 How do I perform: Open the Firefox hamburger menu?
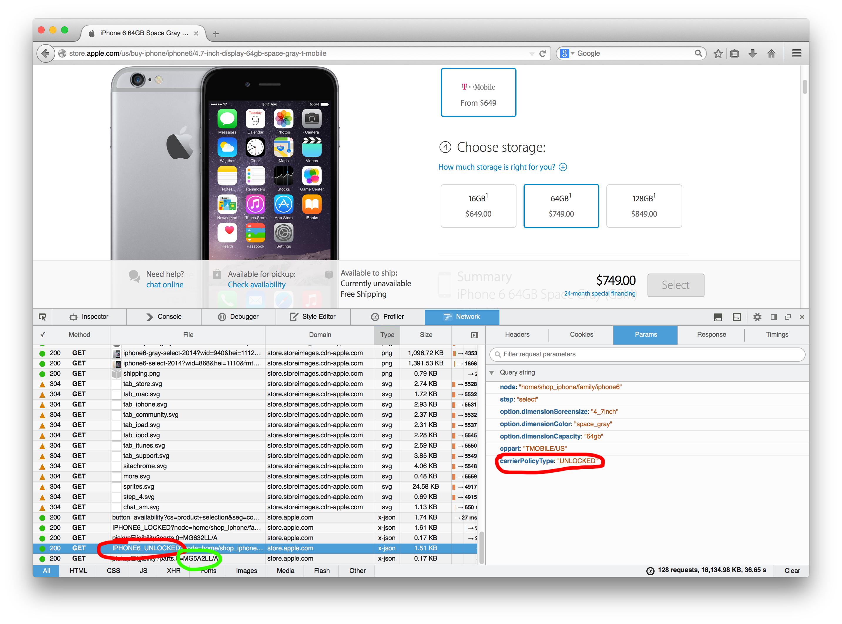[x=797, y=53]
